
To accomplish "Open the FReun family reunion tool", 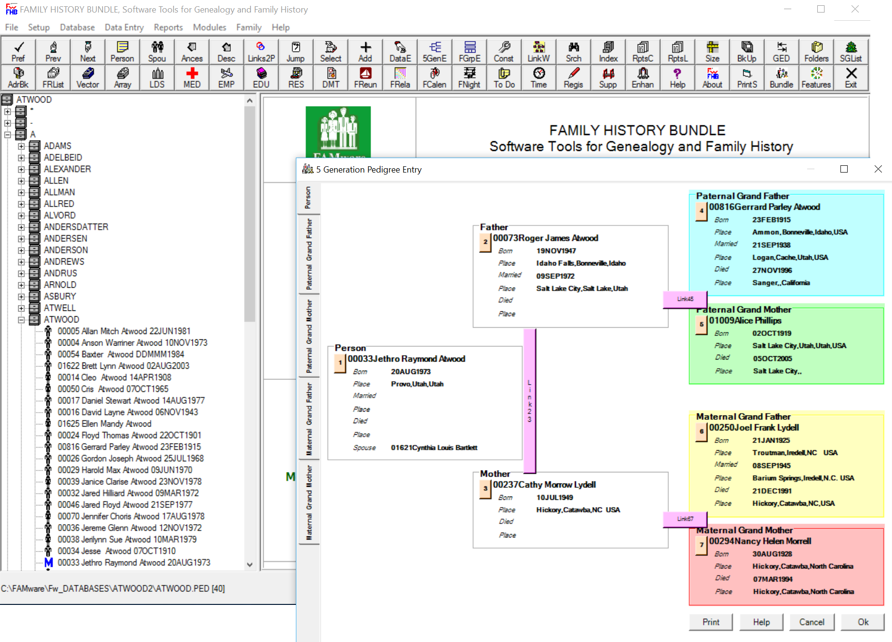I will tap(365, 78).
